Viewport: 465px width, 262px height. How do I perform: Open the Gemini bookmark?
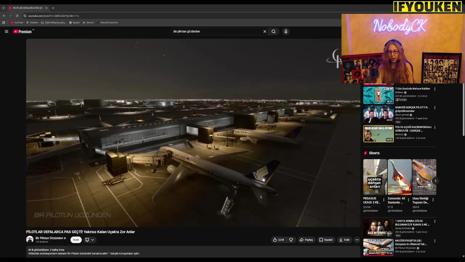(x=88, y=23)
